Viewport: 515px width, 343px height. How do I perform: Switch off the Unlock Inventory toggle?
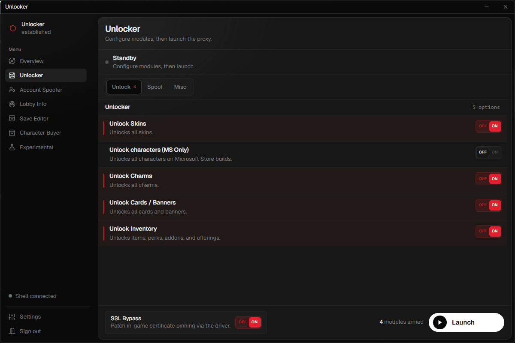point(489,231)
